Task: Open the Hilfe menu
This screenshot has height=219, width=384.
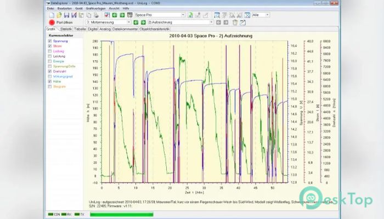Action: point(126,8)
